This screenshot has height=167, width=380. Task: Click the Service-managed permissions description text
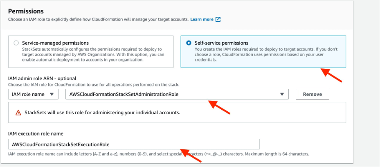93,54
